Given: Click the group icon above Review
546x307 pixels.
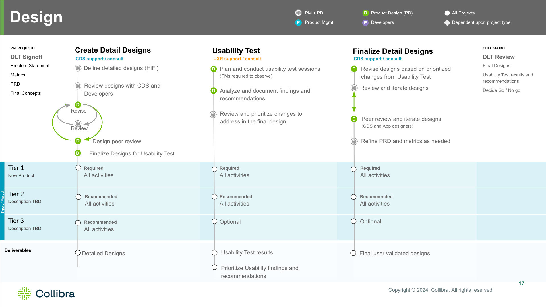Looking at the screenshot, I should coord(78,123).
